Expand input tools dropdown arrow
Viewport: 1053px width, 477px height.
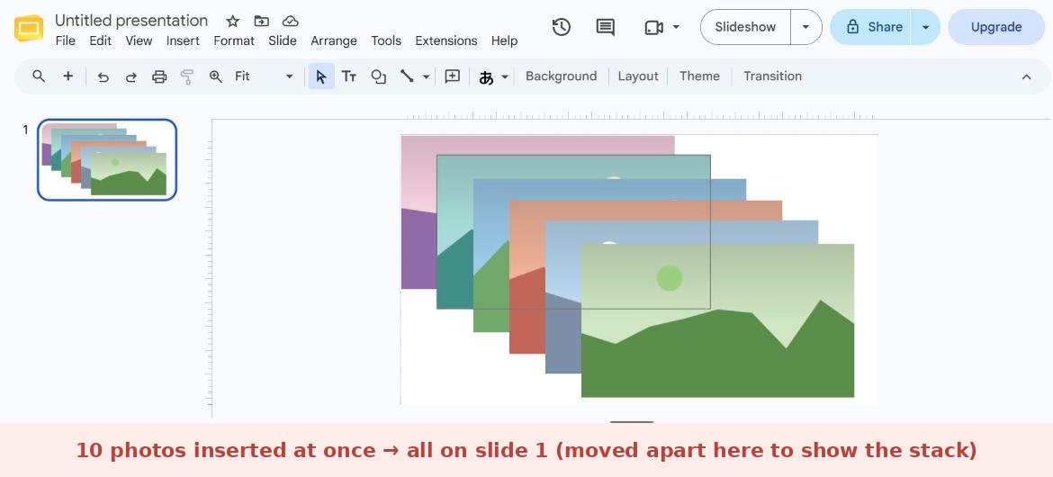point(505,76)
